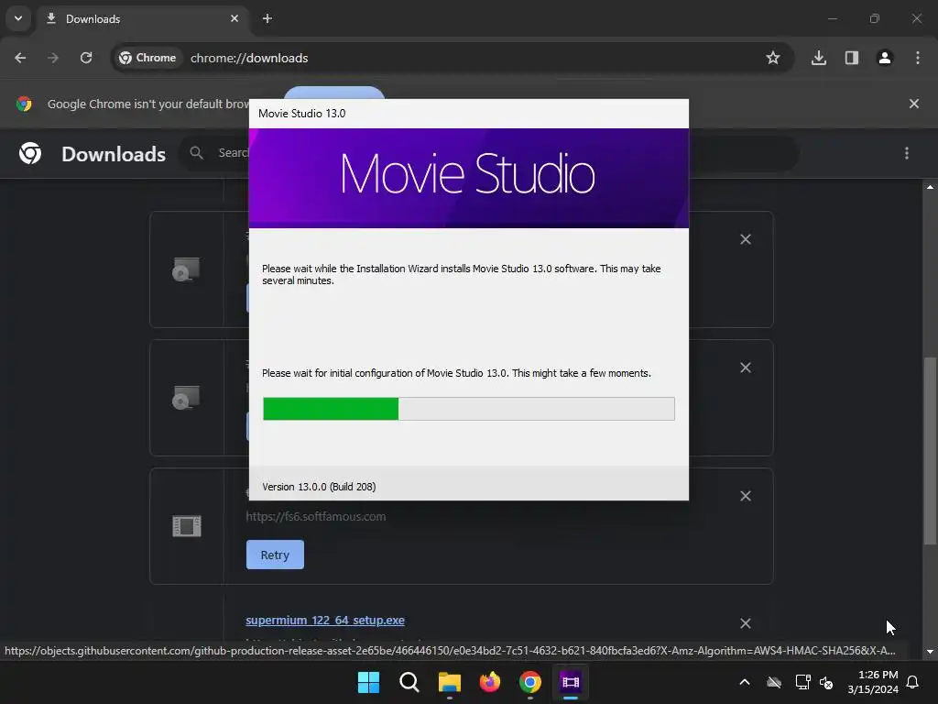This screenshot has height=704, width=938.
Task: Click the Movie Studio banner logo
Action: pos(468,174)
